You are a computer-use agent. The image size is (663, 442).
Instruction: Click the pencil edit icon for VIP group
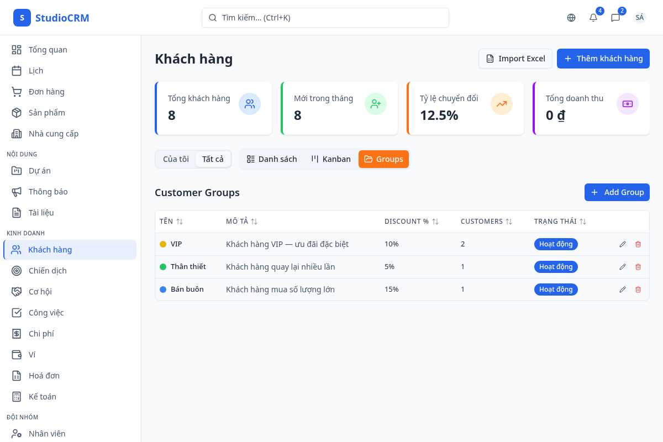tap(623, 244)
